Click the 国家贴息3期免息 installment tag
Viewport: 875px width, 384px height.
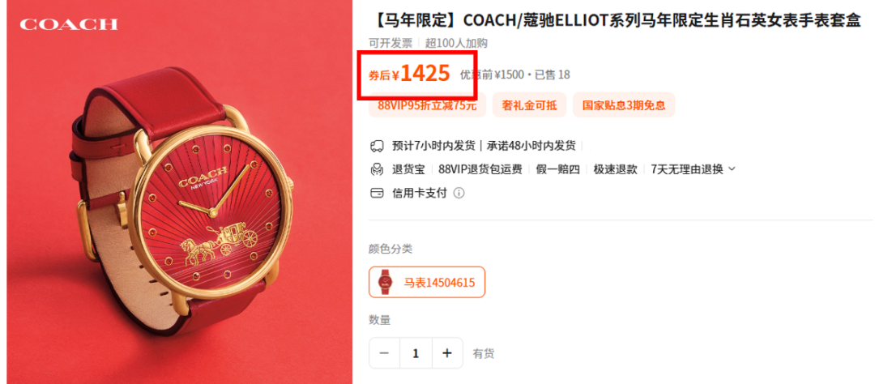(x=624, y=105)
